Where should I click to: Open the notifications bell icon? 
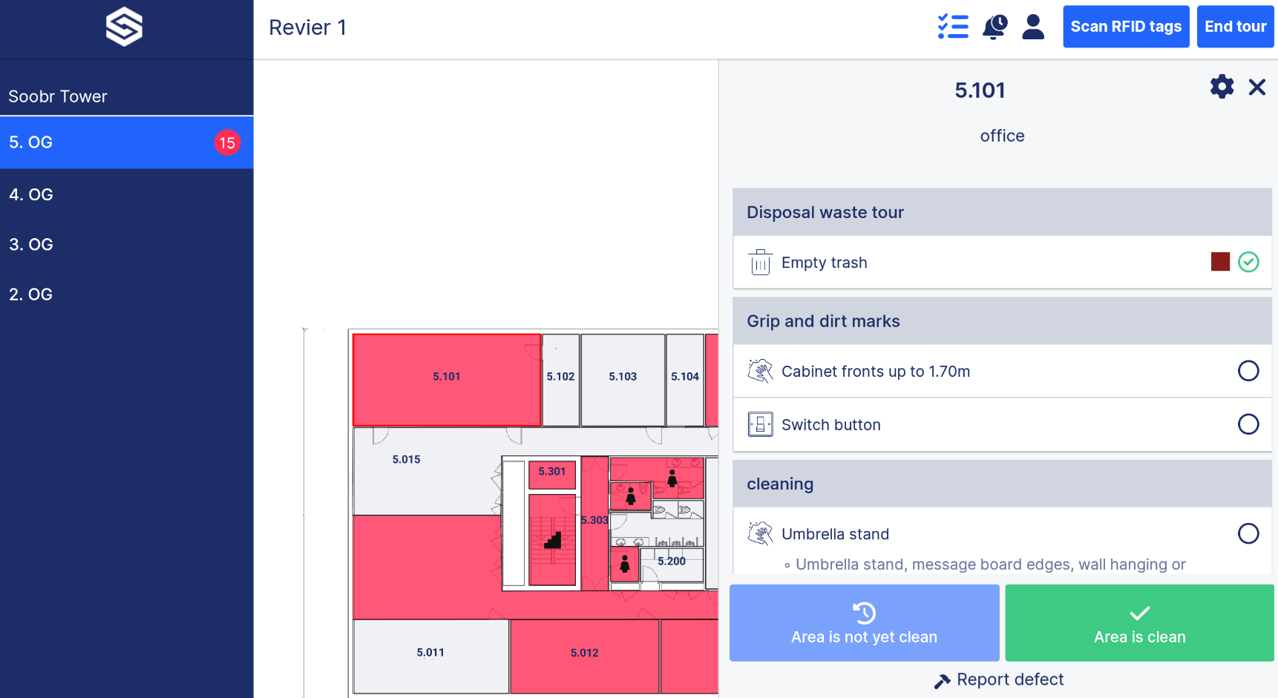coord(994,27)
